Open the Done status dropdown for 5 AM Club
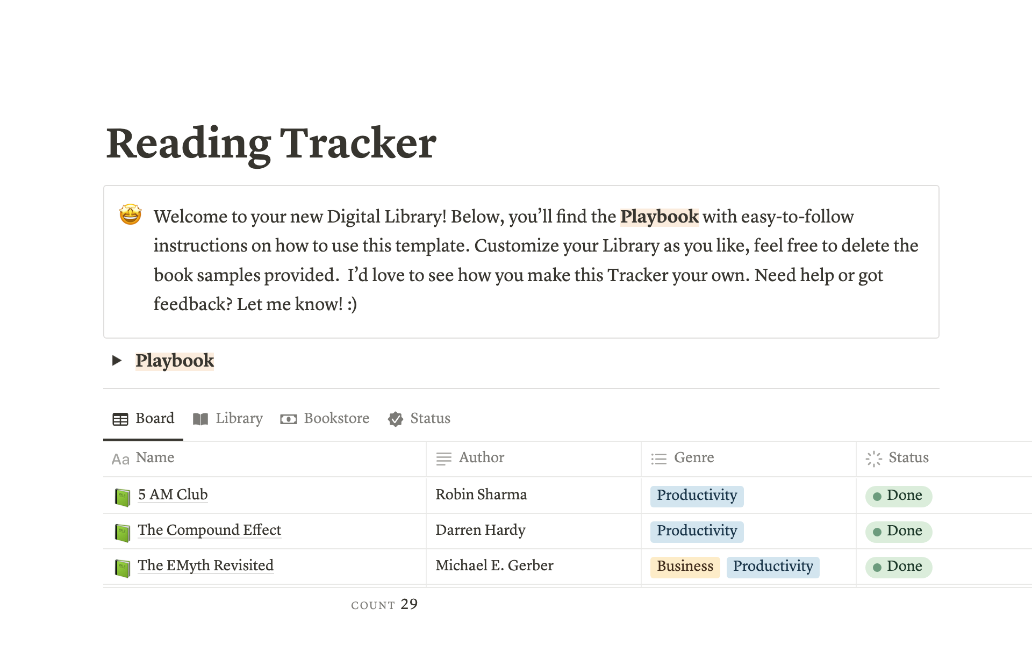 pos(898,496)
